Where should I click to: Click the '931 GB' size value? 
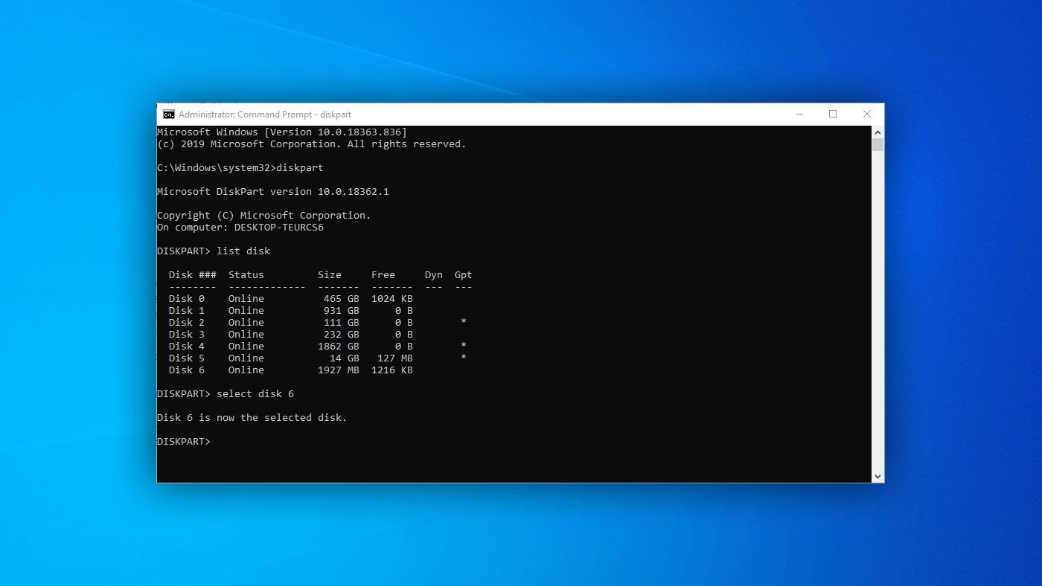click(x=342, y=310)
